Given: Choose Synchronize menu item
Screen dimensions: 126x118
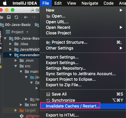Looking at the screenshot, I should [x=83, y=100].
